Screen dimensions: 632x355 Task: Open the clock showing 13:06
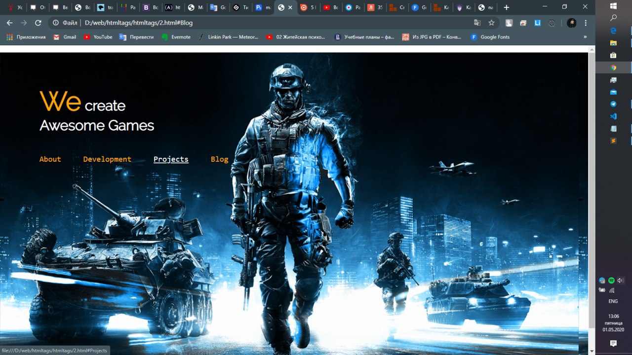click(613, 323)
